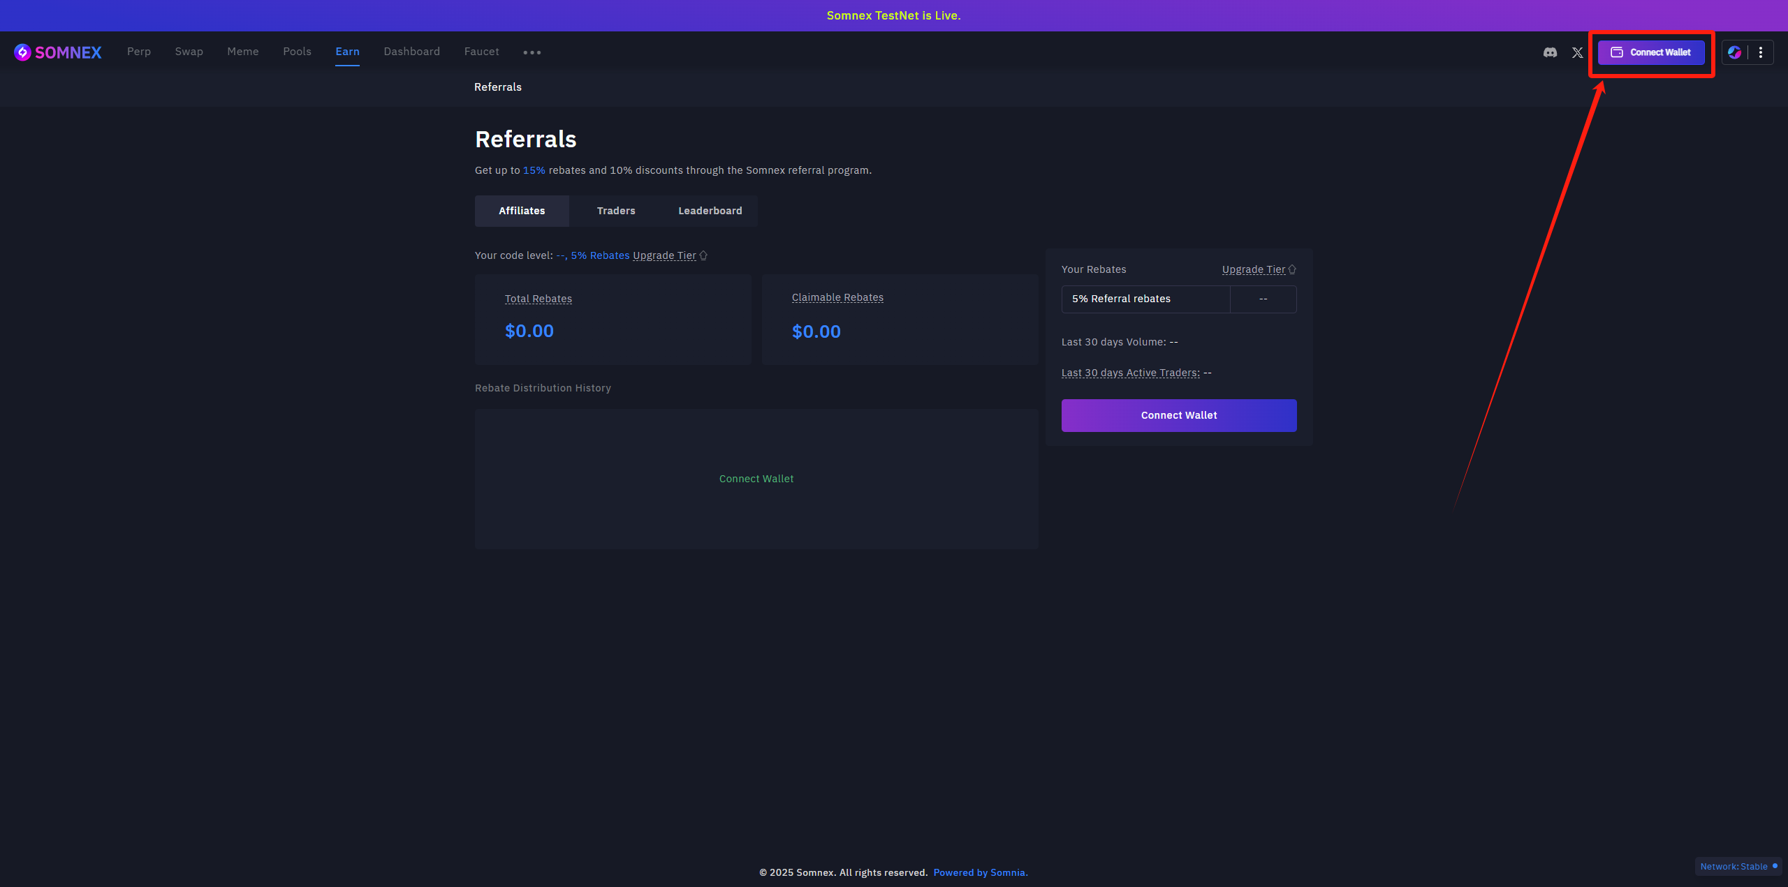This screenshot has height=887, width=1788.
Task: Open the X (Twitter) icon link
Action: coord(1577,52)
